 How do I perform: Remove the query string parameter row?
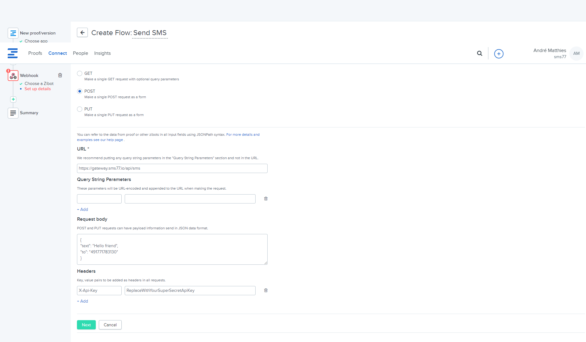266,199
